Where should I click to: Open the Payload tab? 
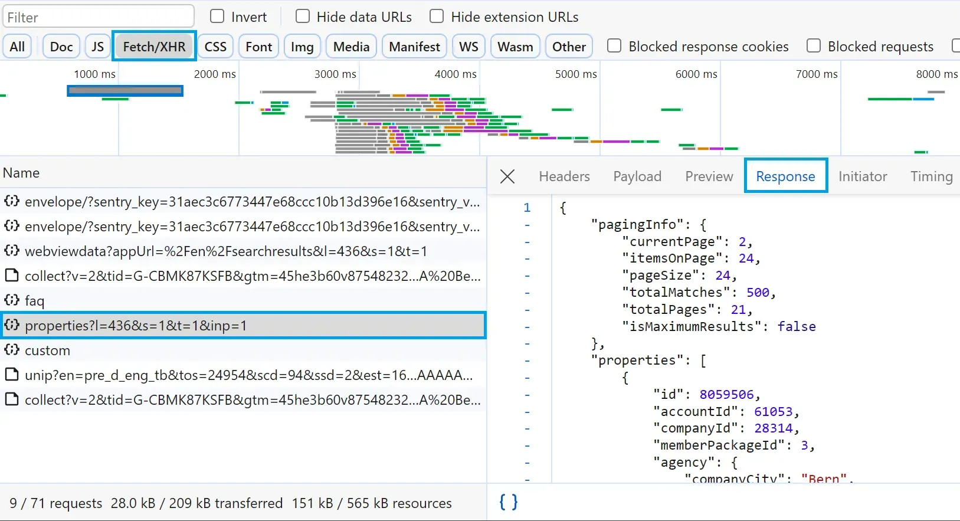pyautogui.click(x=637, y=176)
